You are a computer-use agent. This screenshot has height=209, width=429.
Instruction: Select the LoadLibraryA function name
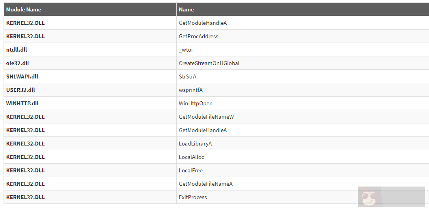pyautogui.click(x=195, y=144)
